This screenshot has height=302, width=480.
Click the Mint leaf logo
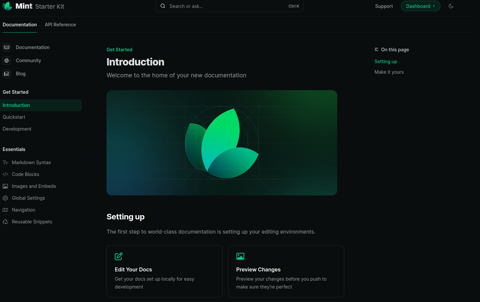pos(7,6)
